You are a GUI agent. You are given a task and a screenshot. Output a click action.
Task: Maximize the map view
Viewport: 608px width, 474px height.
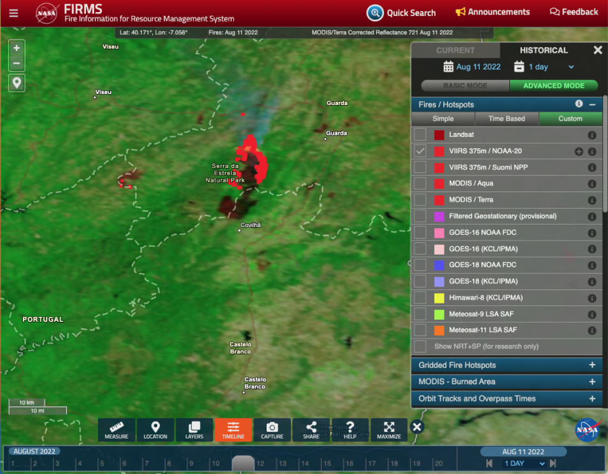389,430
